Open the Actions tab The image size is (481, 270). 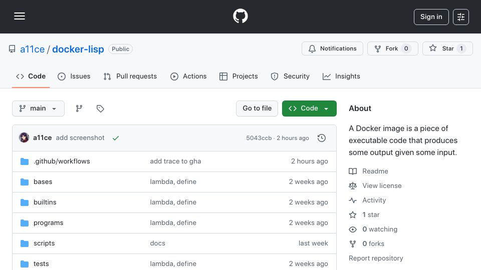click(188, 76)
